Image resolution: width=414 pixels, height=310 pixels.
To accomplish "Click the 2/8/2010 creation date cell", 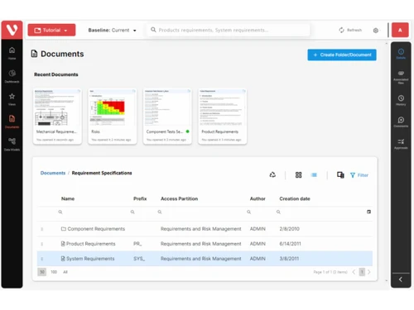I will tap(289, 229).
